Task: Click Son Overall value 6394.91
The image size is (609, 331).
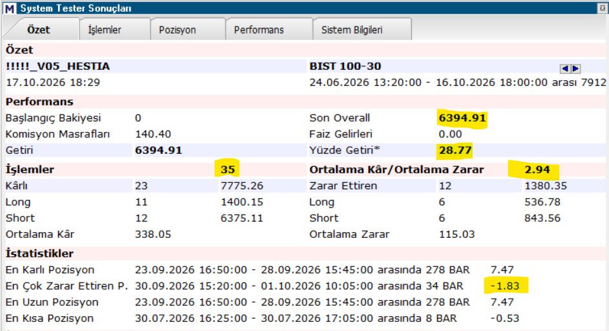Action: coord(462,118)
